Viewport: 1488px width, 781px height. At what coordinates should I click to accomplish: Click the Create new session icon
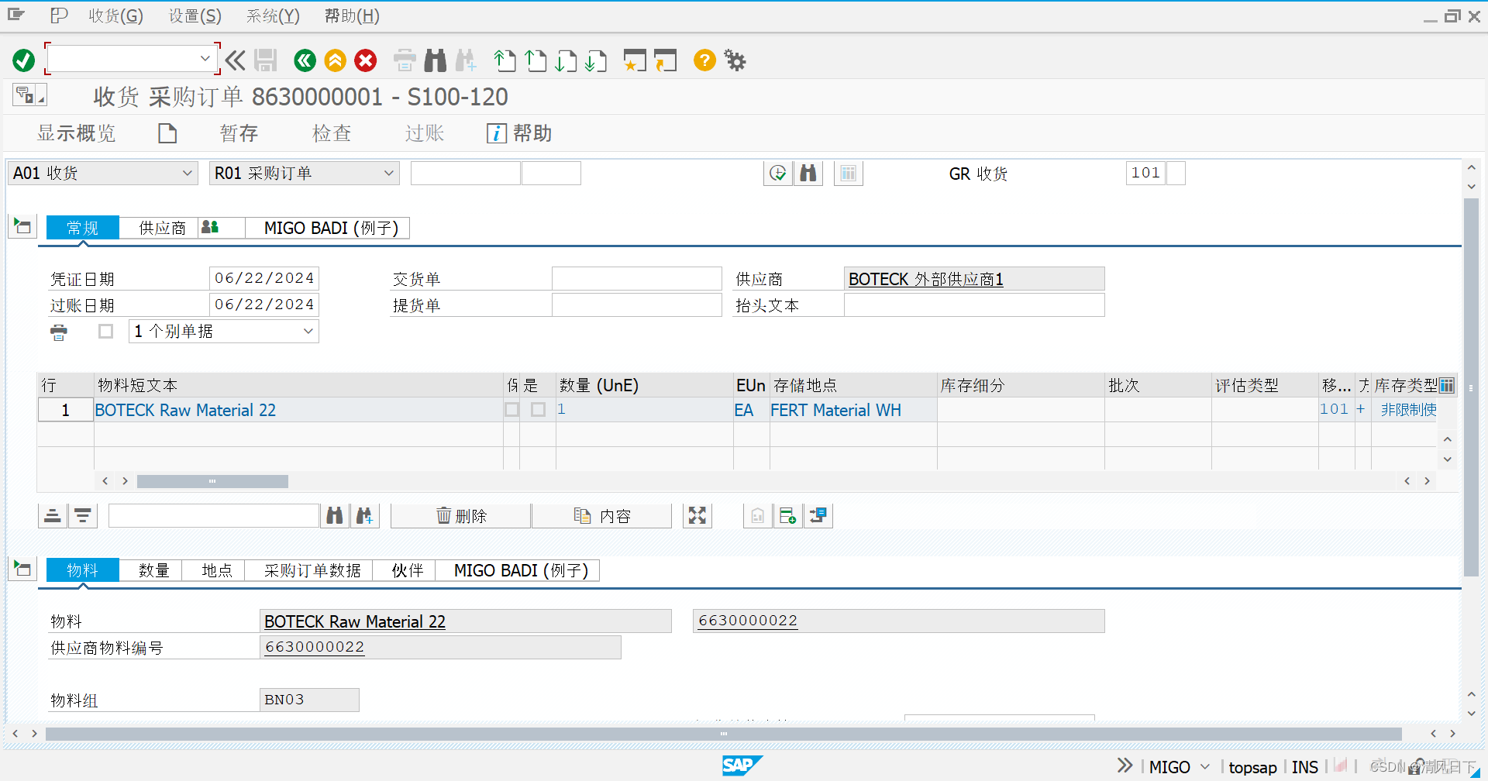635,60
